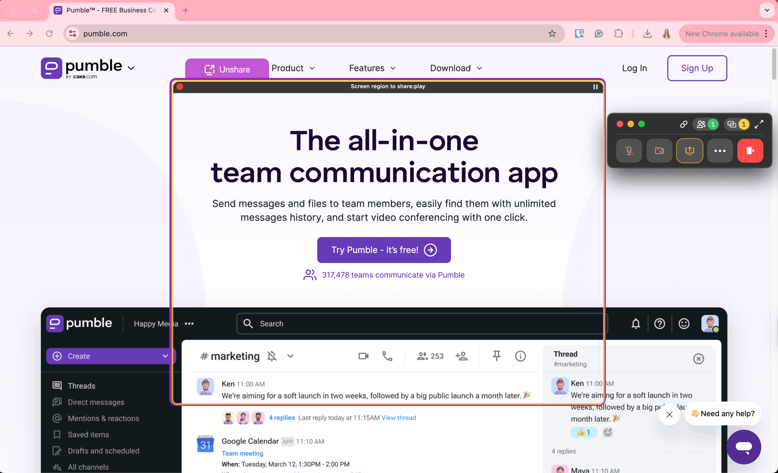
Task: View pinned messages in #marketing
Action: 496,356
